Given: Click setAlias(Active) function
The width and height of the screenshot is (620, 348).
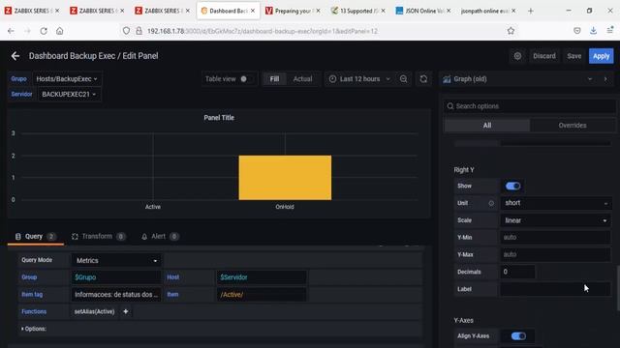Looking at the screenshot, I should click(x=95, y=311).
